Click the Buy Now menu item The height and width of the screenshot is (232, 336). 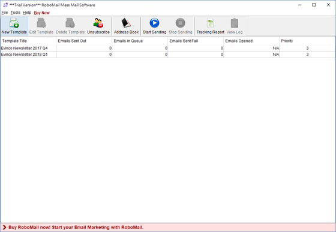[42, 13]
